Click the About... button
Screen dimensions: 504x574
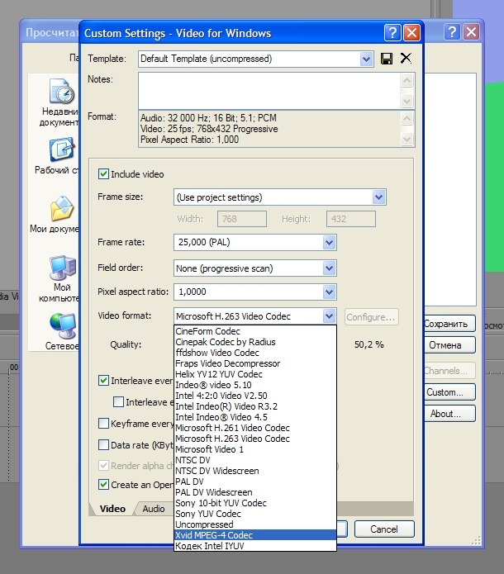click(449, 414)
